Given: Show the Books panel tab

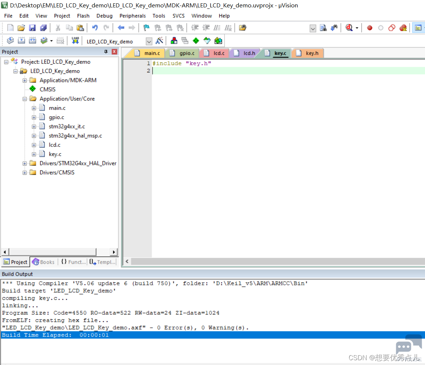Looking at the screenshot, I should point(43,262).
